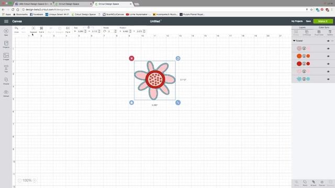Collapse the Flower group in Layers
This screenshot has width=335, height=188.
[x=294, y=41]
